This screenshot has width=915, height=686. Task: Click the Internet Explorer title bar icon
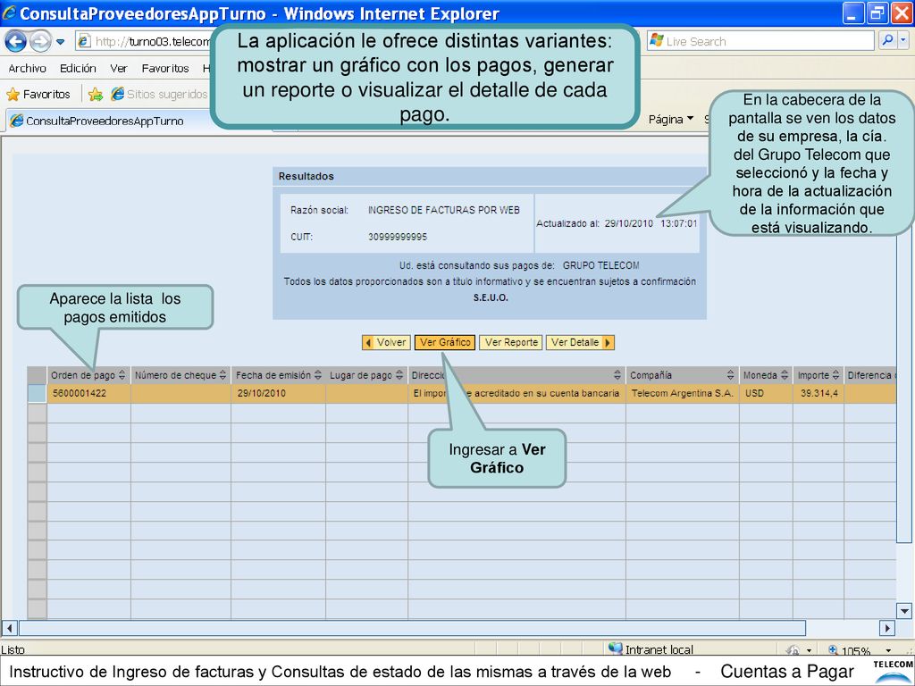click(8, 13)
